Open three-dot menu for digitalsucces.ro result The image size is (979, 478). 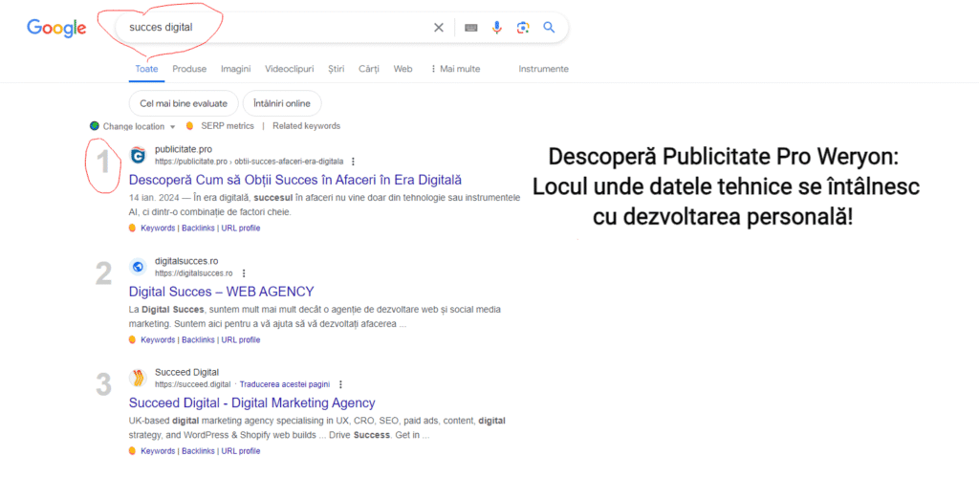(244, 273)
